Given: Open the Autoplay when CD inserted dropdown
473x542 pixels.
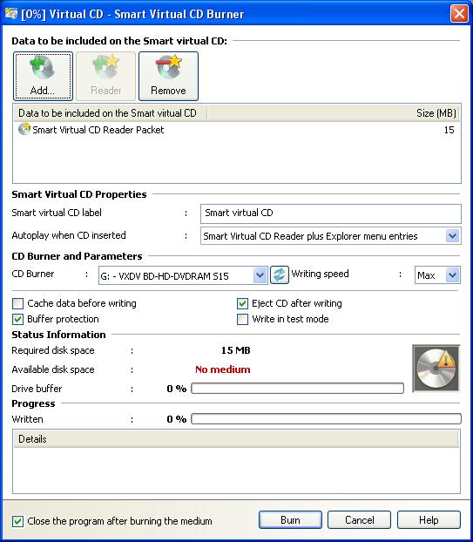Looking at the screenshot, I should pyautogui.click(x=331, y=236).
